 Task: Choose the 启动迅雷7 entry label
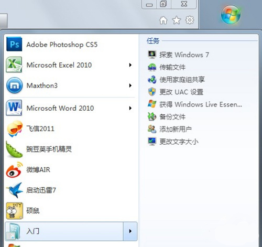click(x=41, y=190)
